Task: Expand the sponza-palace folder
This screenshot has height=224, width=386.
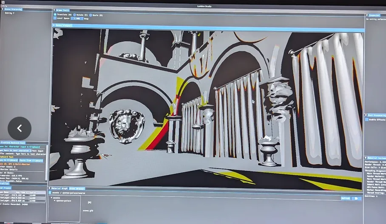Action: coord(55,201)
